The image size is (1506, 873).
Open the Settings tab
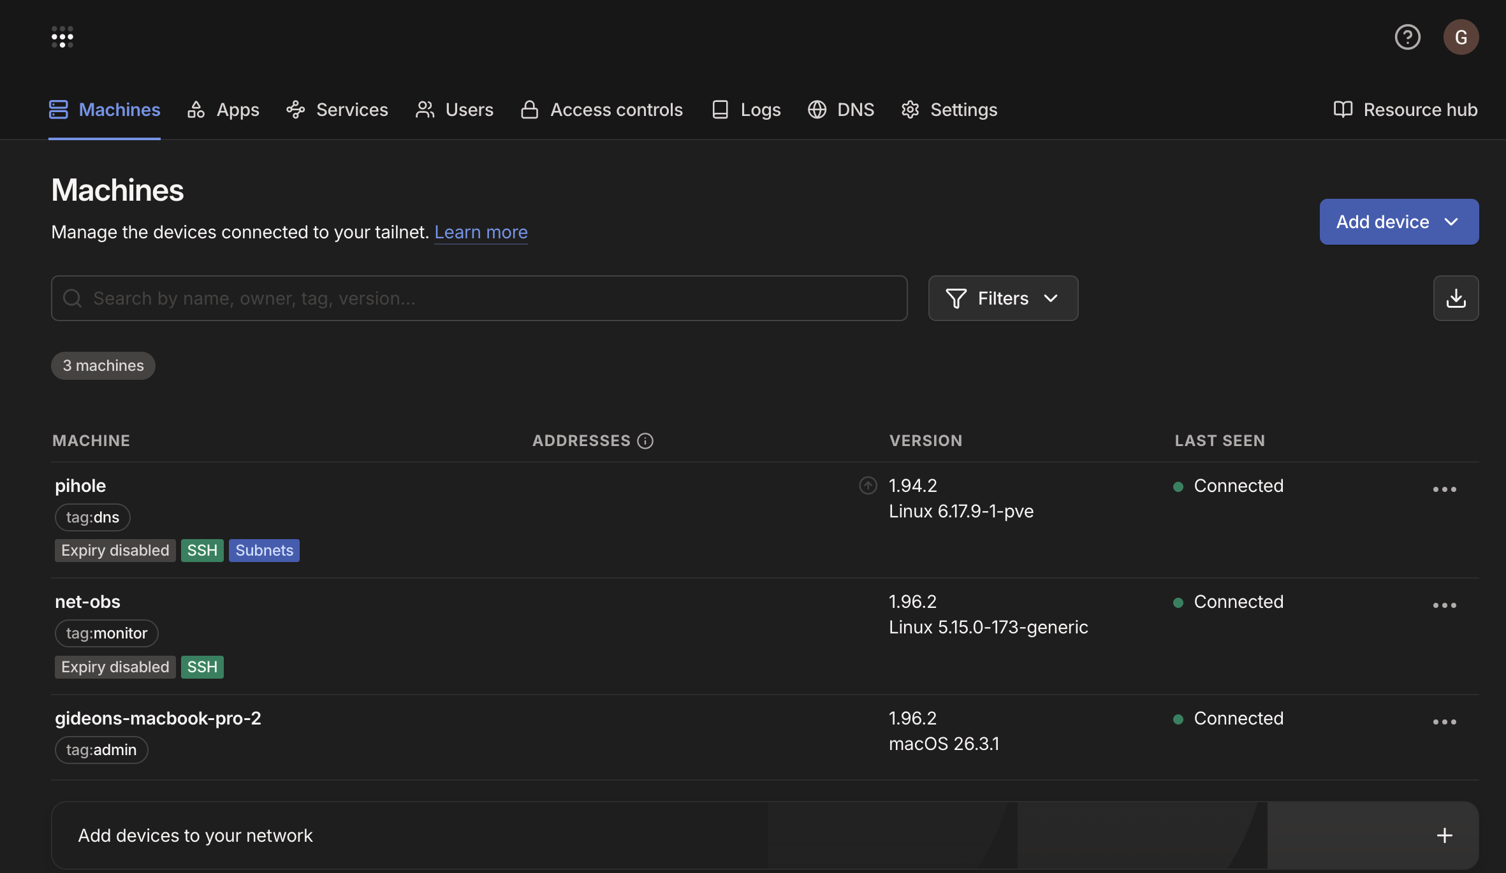point(949,110)
